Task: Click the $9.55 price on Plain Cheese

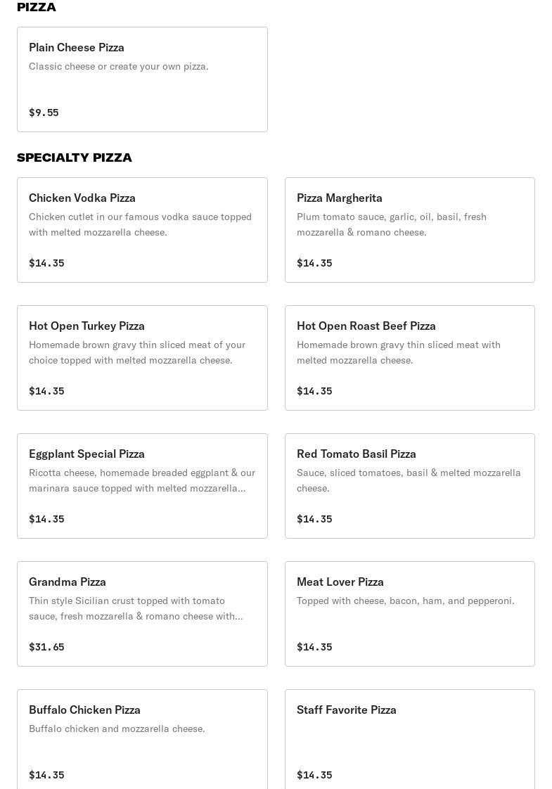Action: [x=44, y=113]
